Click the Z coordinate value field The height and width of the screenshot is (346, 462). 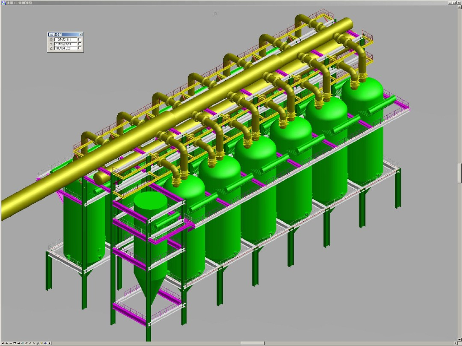click(x=66, y=48)
